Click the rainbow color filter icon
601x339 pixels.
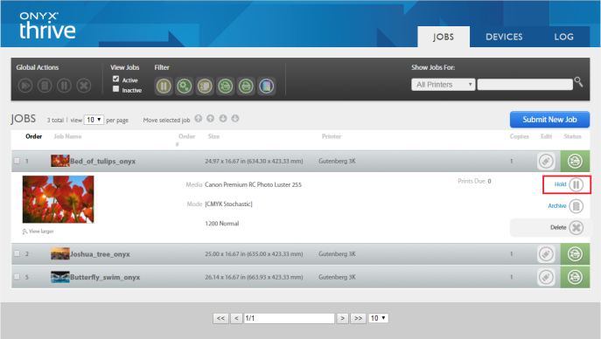tap(267, 86)
